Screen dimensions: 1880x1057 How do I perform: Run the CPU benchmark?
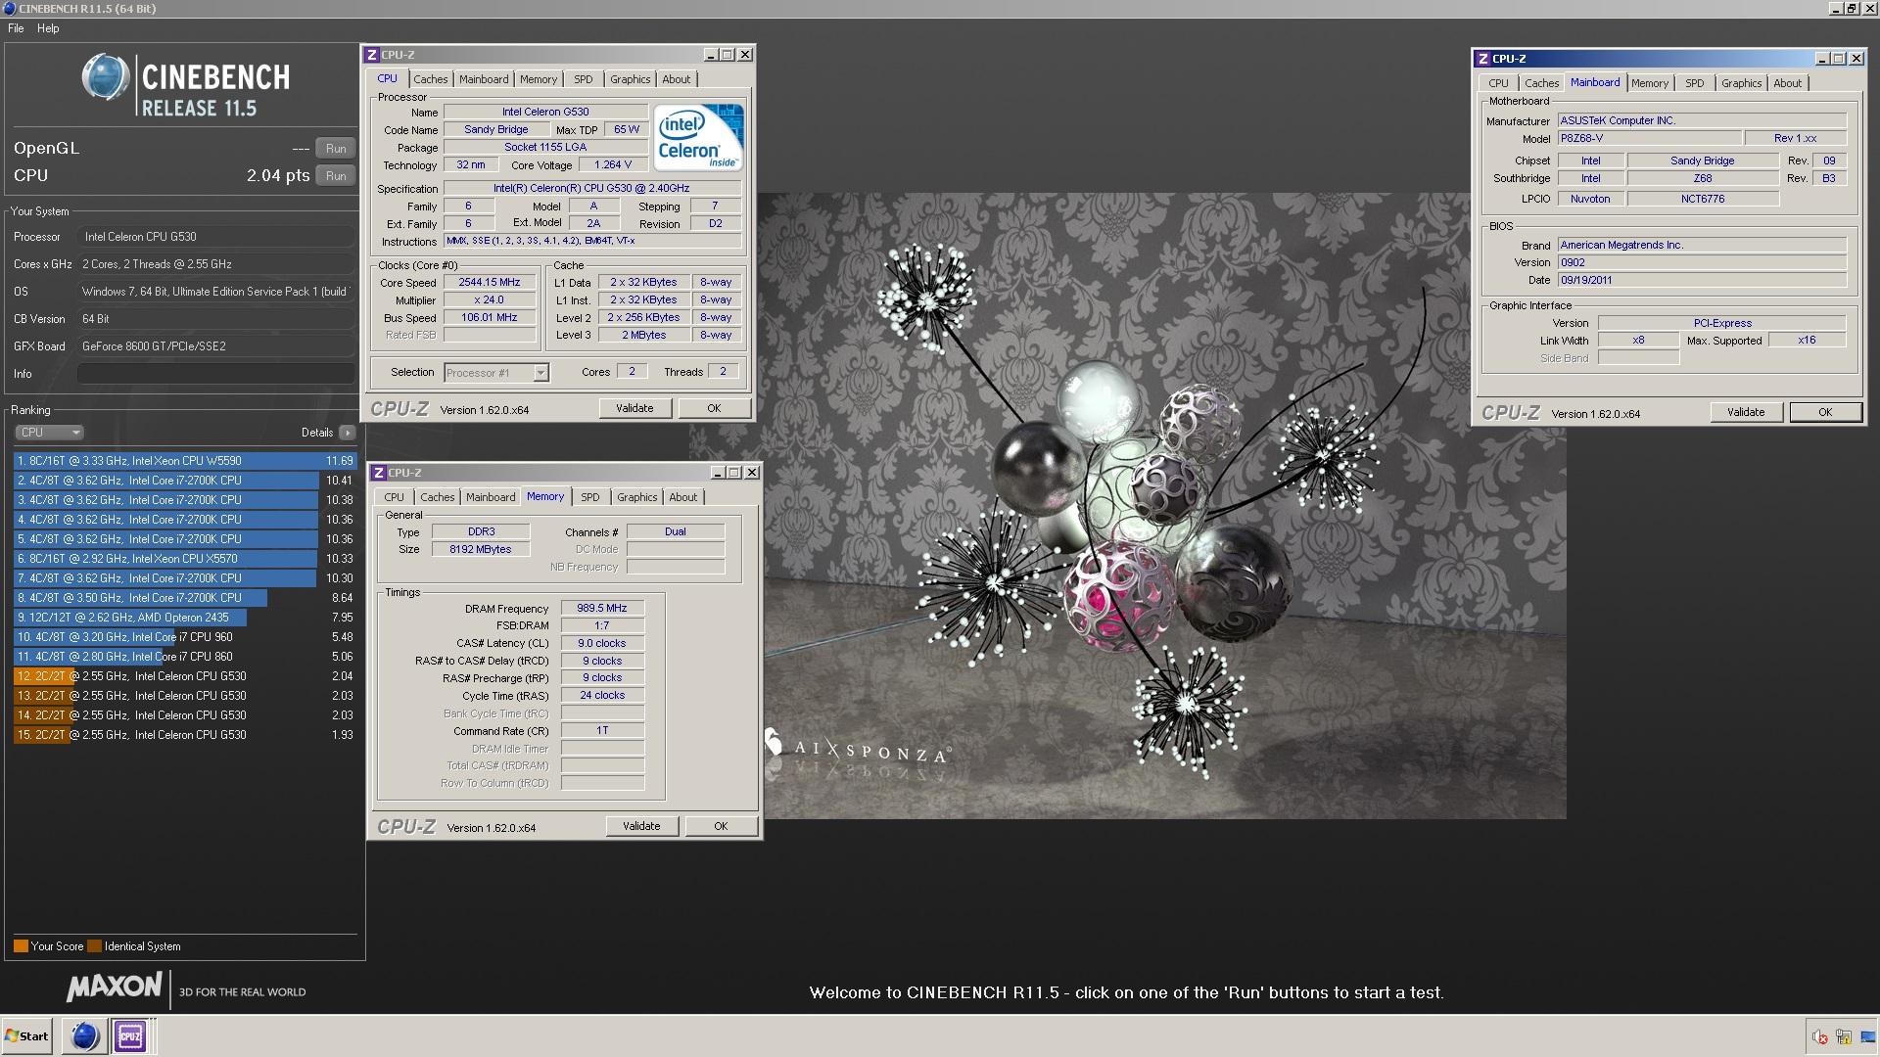click(x=336, y=176)
